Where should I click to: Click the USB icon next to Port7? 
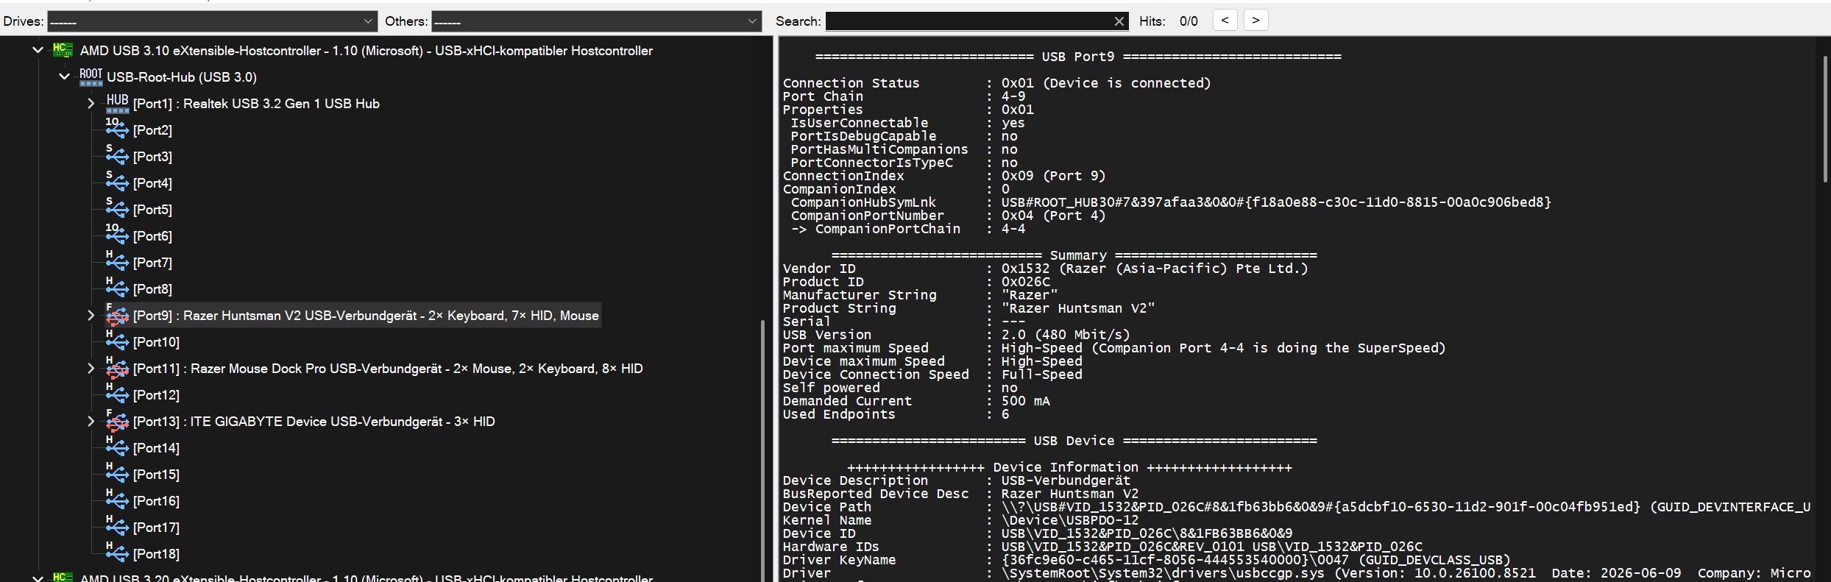click(x=116, y=262)
